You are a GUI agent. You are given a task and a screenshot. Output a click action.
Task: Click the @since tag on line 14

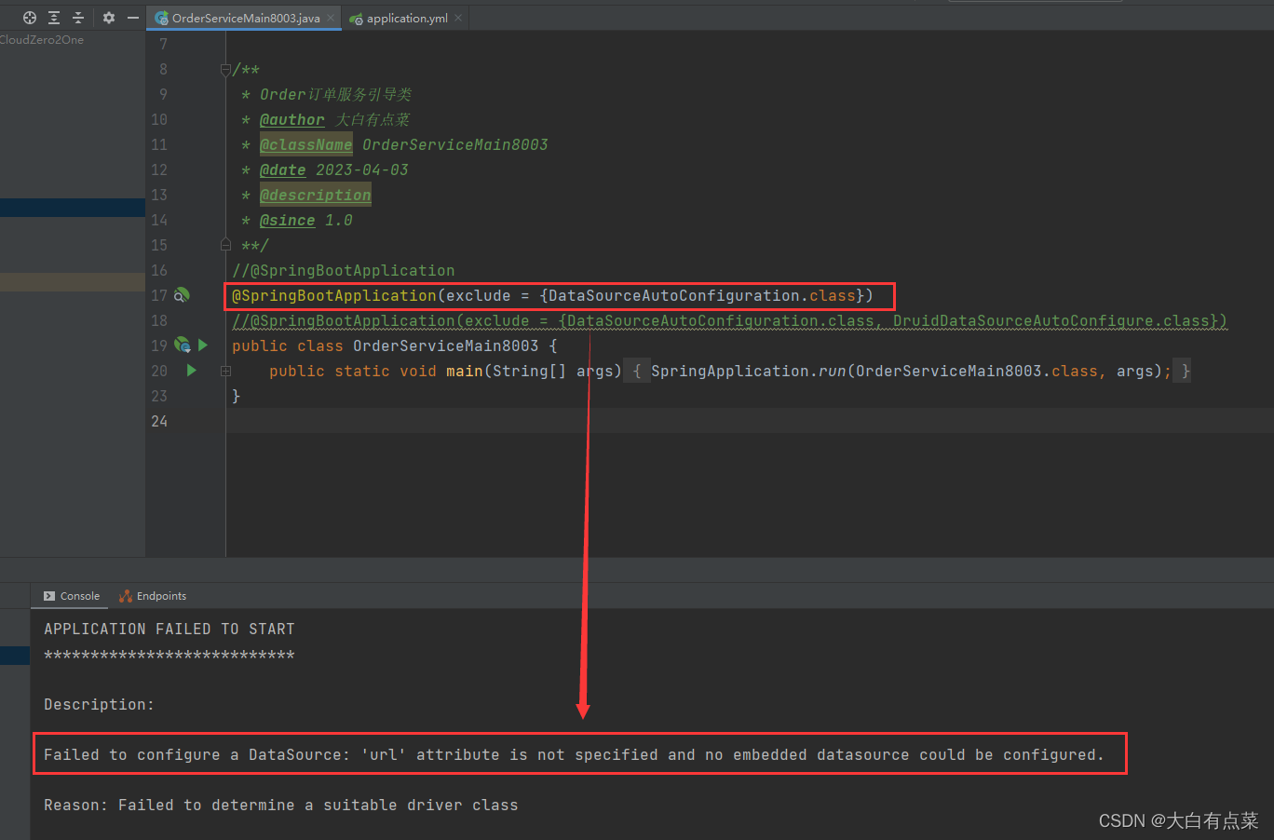[288, 220]
